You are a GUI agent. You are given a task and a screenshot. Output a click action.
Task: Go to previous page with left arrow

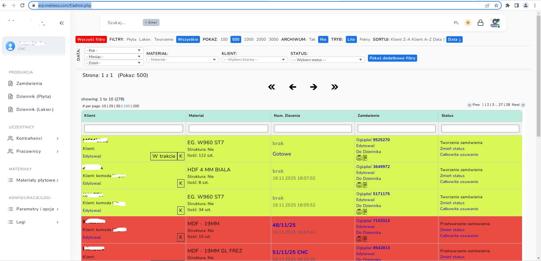tap(293, 87)
